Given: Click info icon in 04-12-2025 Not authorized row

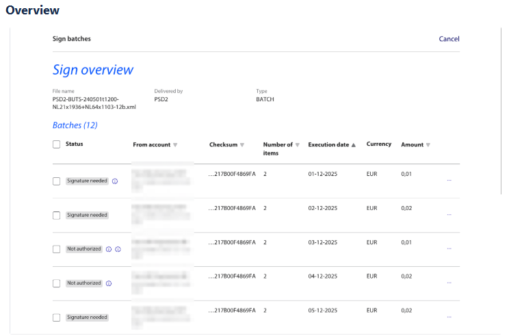Looking at the screenshot, I should point(109,283).
